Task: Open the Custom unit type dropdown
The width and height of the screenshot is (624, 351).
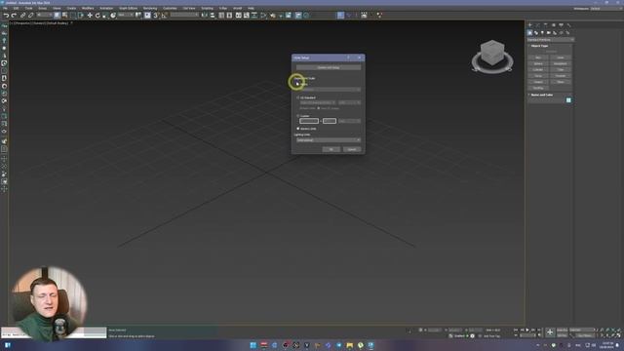Action: (349, 121)
